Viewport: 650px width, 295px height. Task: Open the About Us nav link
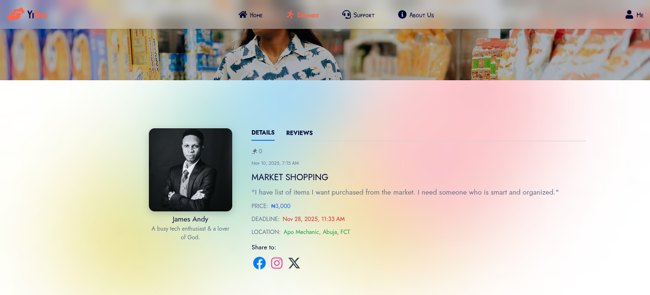click(x=422, y=15)
